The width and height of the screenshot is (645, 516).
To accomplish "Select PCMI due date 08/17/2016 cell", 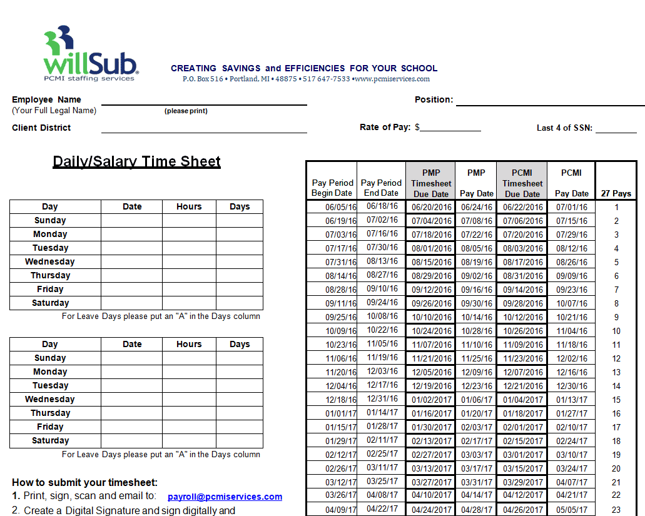I will click(x=522, y=262).
